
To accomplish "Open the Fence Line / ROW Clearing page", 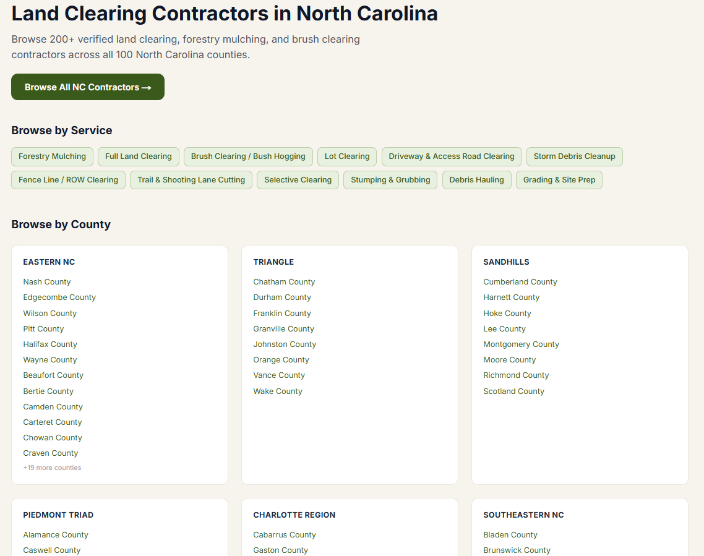I will 68,179.
